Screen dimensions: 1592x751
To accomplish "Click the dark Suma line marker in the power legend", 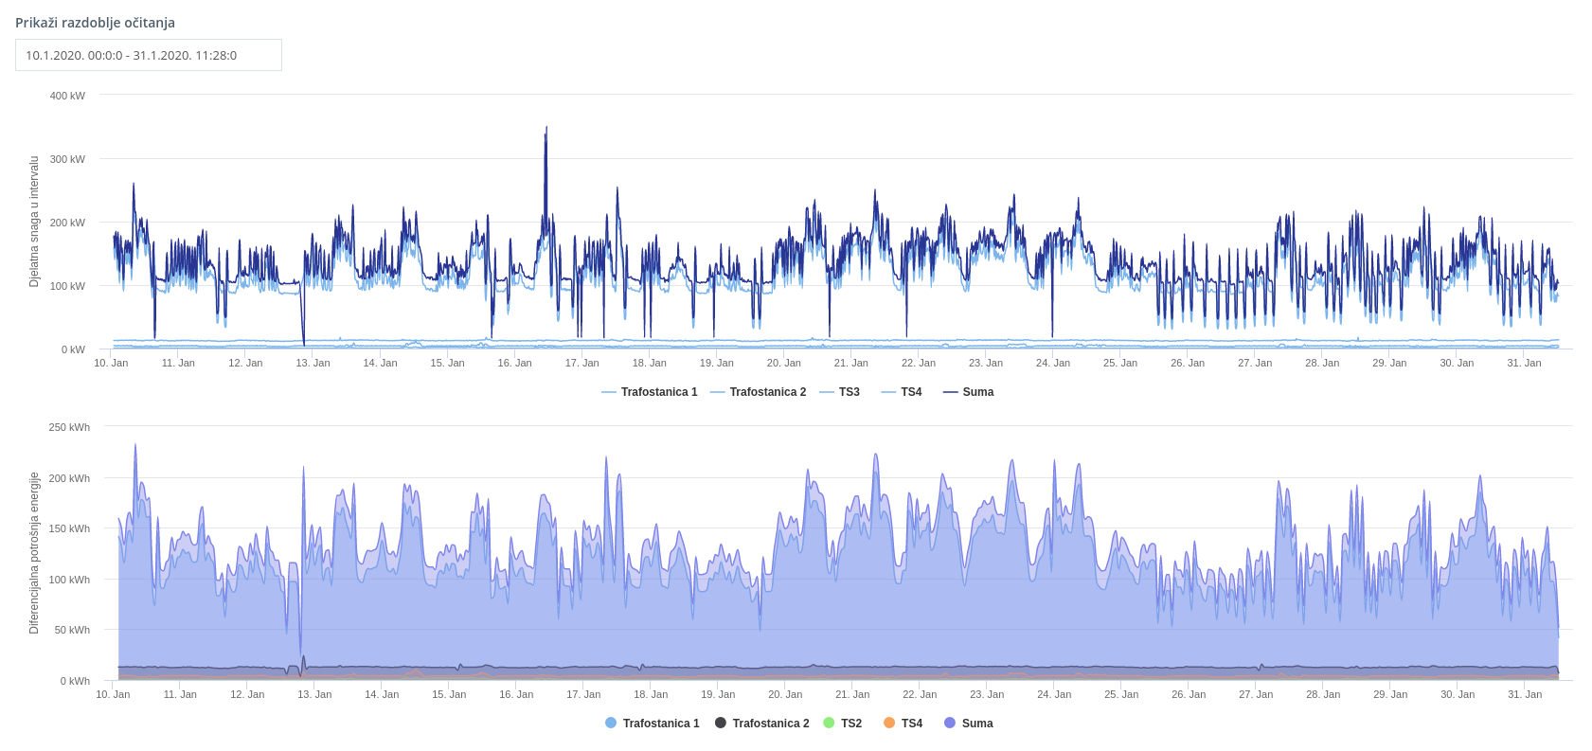I will click(951, 392).
